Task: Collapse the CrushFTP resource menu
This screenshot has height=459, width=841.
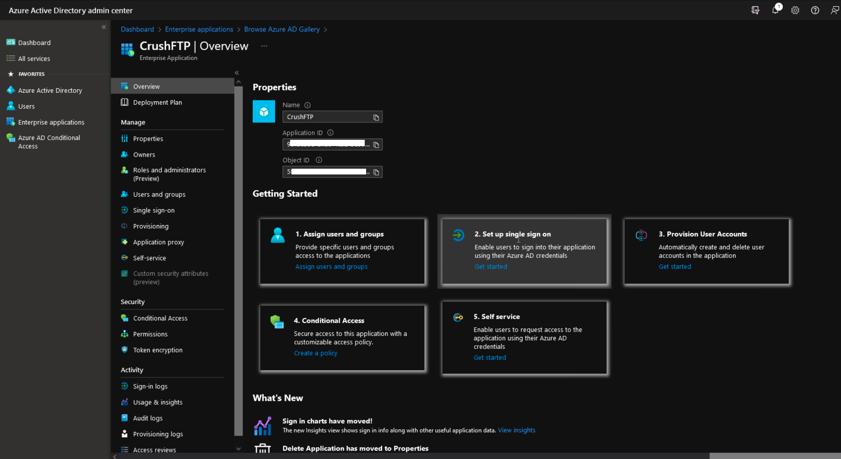Action: pyautogui.click(x=237, y=73)
